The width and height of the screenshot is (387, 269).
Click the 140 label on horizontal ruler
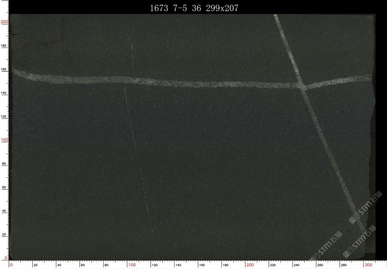pyautogui.click(x=178, y=265)
